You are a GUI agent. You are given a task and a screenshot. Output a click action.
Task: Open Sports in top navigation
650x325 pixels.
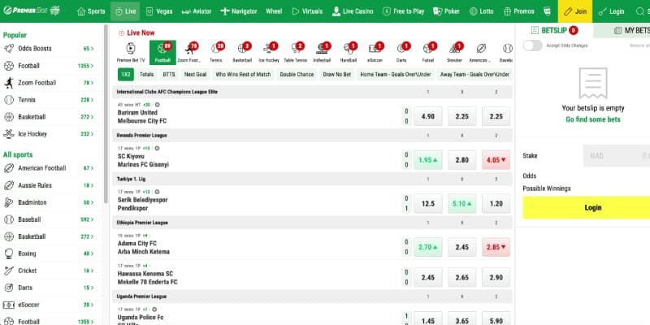coord(91,11)
